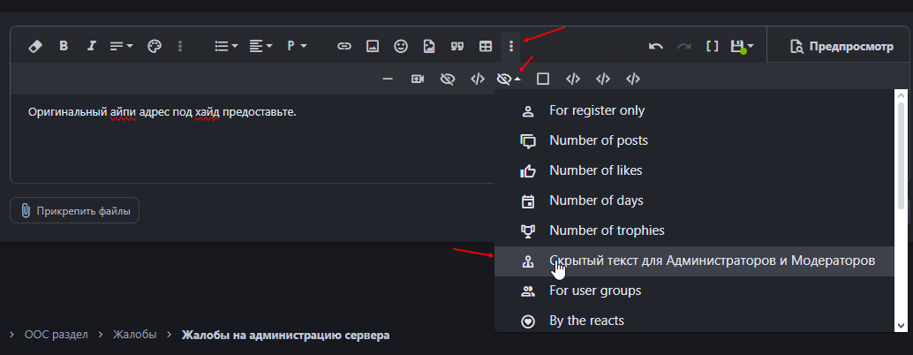The height and width of the screenshot is (355, 913).
Task: Open the text color palette
Action: (154, 46)
